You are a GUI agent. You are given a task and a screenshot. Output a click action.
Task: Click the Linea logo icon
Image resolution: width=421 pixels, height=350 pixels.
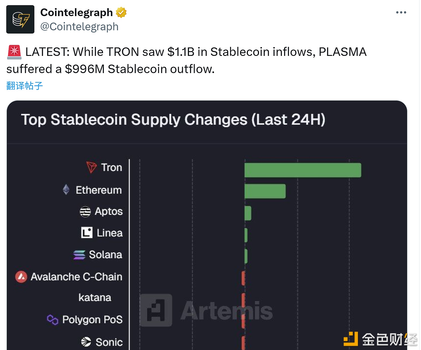[x=87, y=233]
